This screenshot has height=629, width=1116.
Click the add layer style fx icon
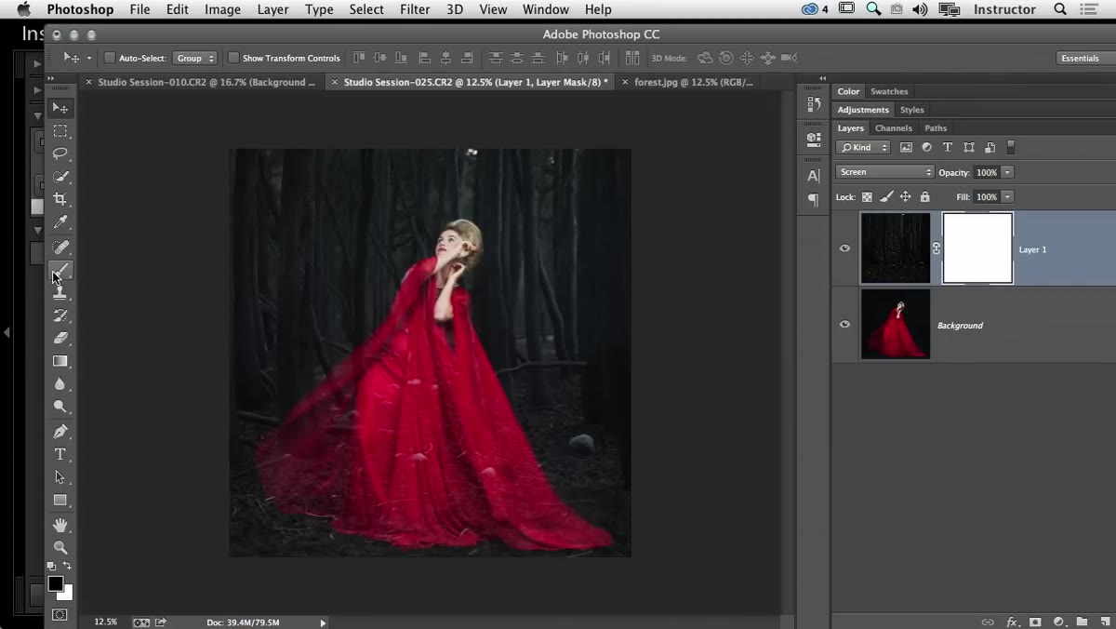tap(1011, 622)
